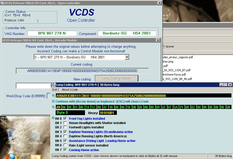Disable the Front Fog Lights installed checkbox
This screenshot has height=159, width=233.
pos(65,118)
